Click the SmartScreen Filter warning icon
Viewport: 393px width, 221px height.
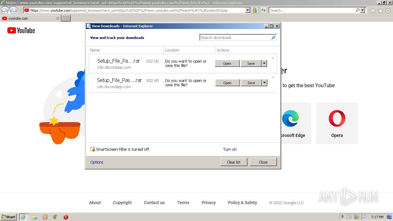coord(93,149)
